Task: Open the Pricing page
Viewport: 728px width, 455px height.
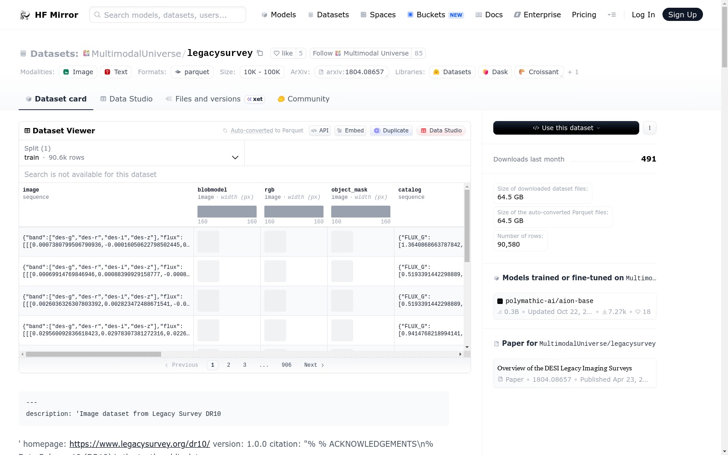Action: [584, 15]
